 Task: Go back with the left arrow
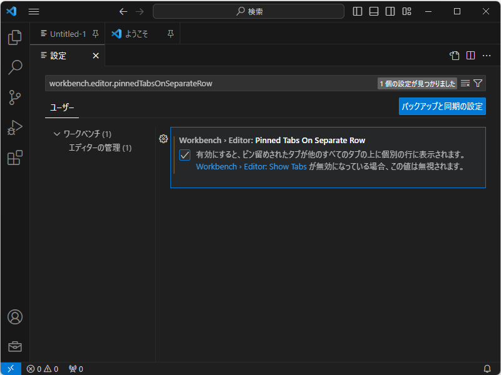tap(123, 12)
